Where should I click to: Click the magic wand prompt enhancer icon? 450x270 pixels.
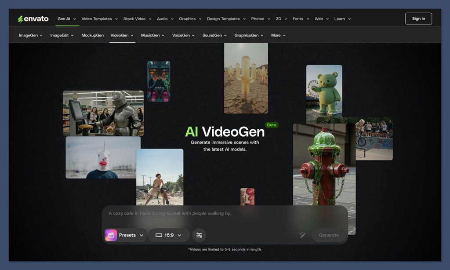click(303, 235)
